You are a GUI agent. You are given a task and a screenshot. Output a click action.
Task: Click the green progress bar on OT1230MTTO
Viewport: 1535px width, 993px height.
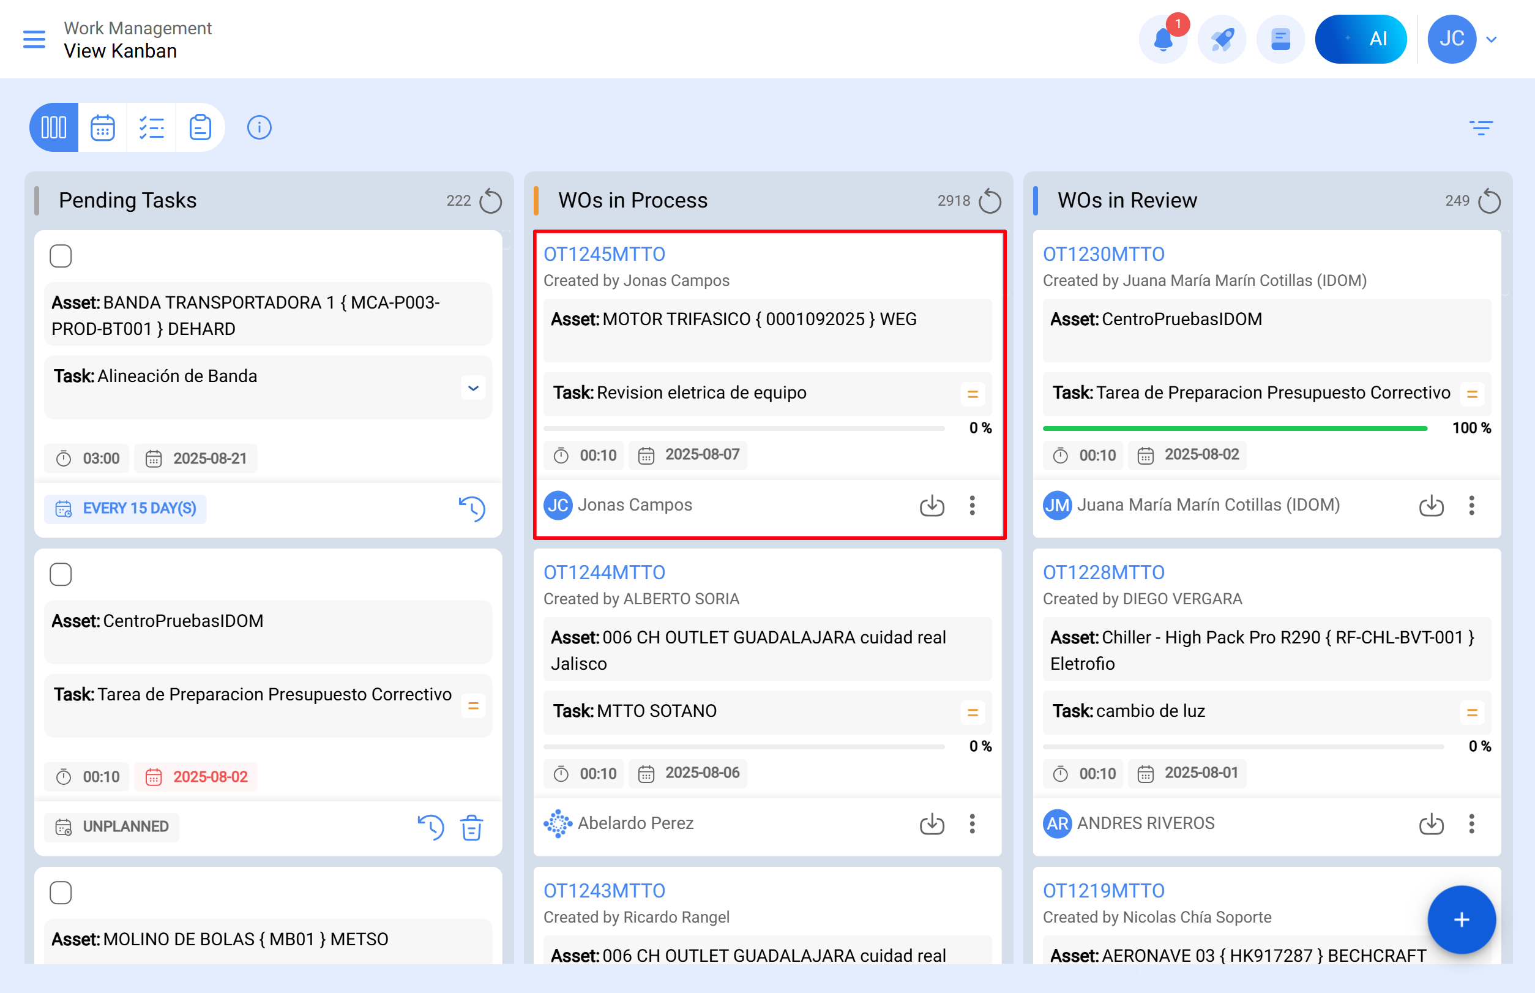click(1234, 427)
